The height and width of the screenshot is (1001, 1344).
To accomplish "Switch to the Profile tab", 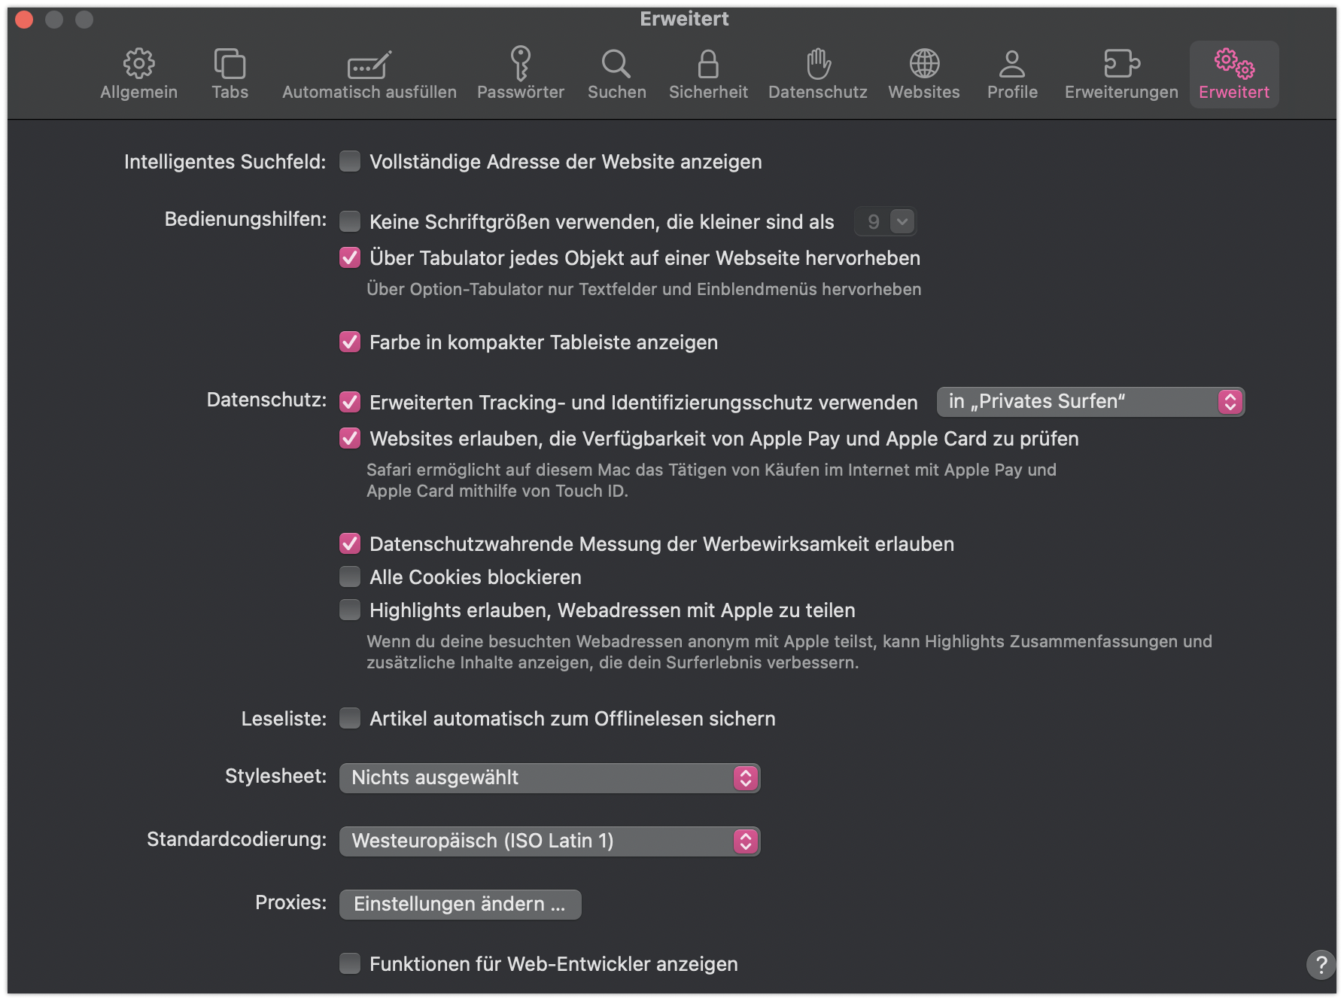I will [1012, 75].
